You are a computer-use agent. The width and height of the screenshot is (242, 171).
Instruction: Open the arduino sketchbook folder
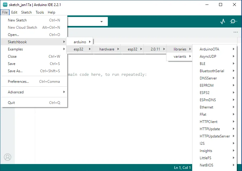coord(80,42)
